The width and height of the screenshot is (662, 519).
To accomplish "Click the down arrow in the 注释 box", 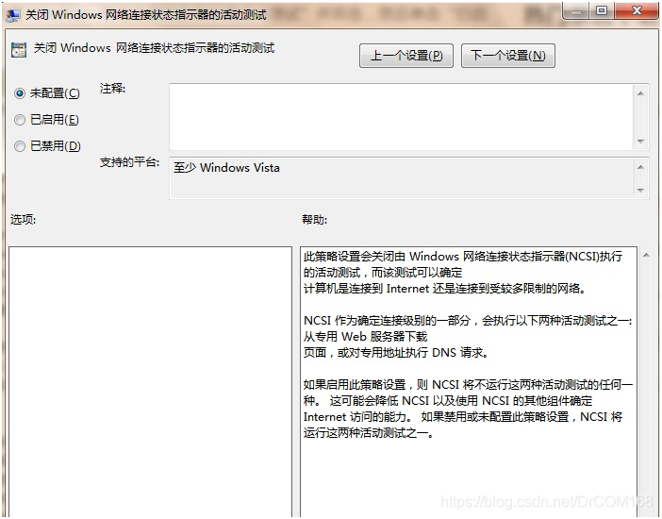I will point(640,142).
